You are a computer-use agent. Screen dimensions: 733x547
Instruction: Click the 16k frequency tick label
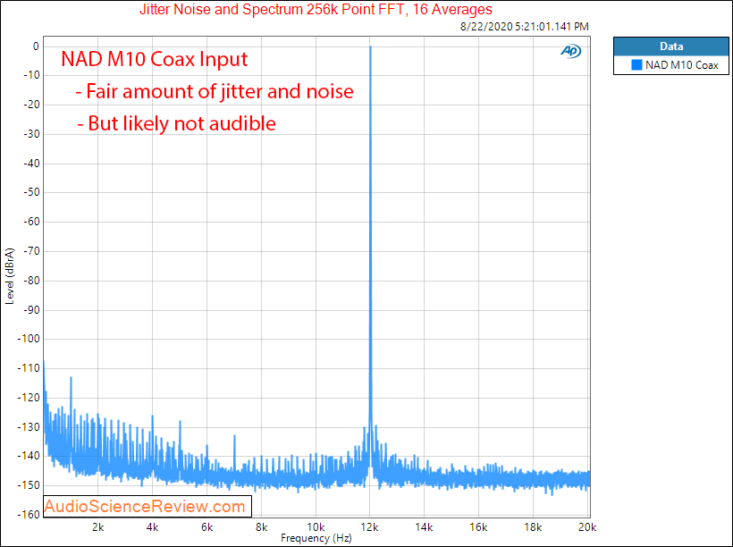(x=478, y=527)
